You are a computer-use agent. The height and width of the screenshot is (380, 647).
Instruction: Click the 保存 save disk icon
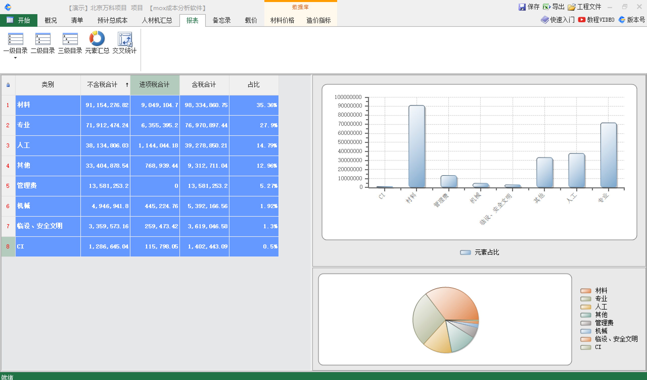pyautogui.click(x=522, y=7)
